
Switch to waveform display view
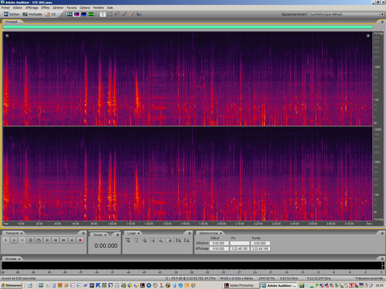(69, 14)
